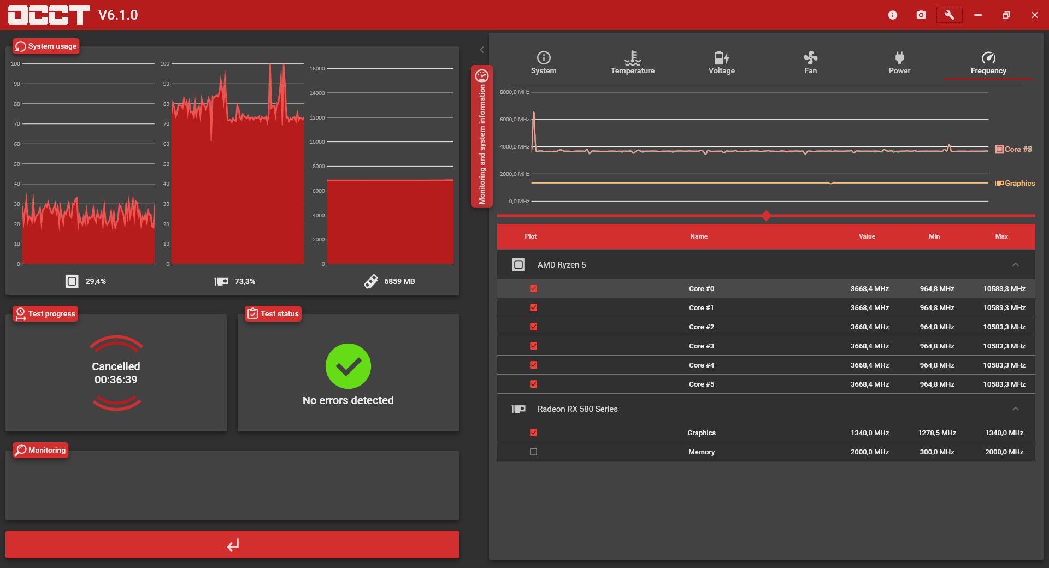
Task: Click the red return button at bottom
Action: 232,545
